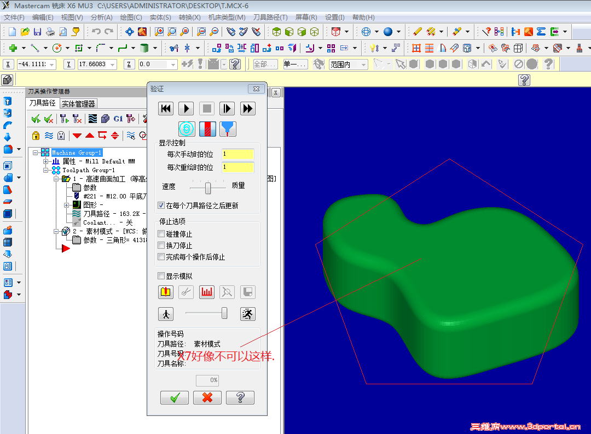Click the yellow configure options icon in verify
The width and height of the screenshot is (591, 434).
[x=166, y=292]
